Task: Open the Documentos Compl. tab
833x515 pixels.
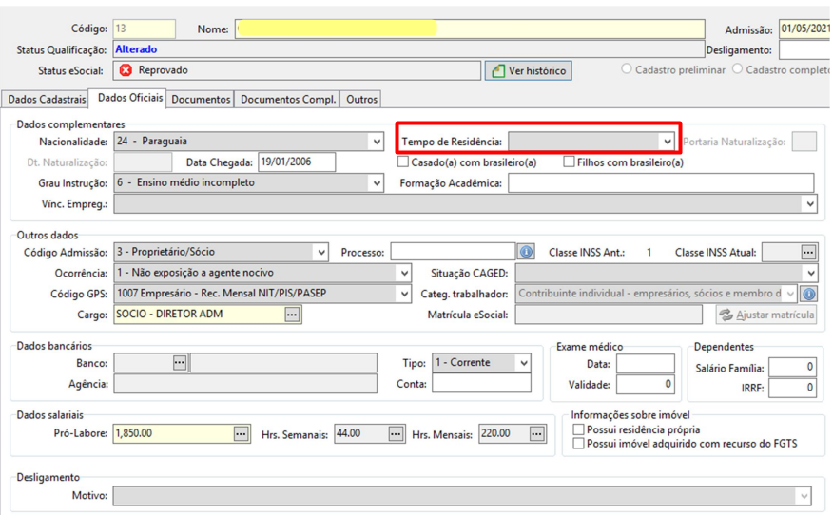Action: (x=288, y=99)
